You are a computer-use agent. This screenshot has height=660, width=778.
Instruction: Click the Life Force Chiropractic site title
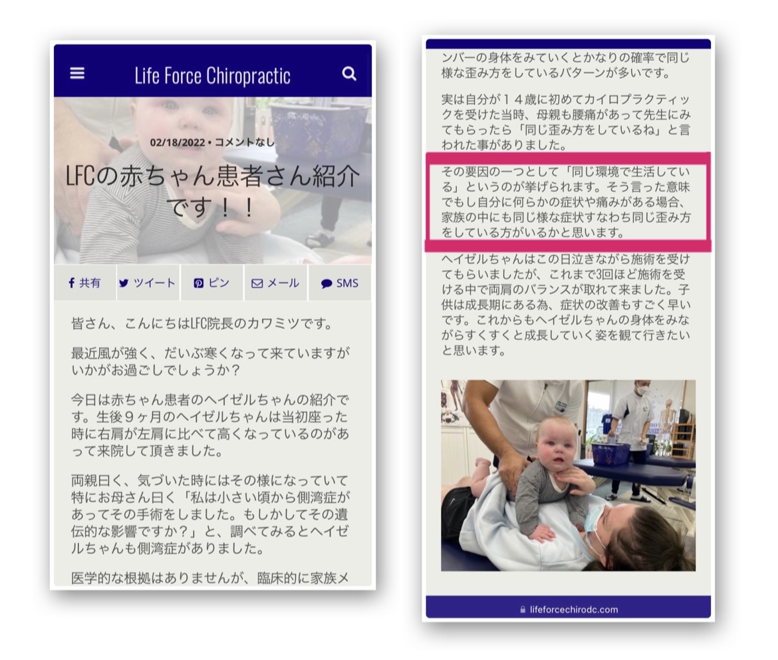click(212, 75)
